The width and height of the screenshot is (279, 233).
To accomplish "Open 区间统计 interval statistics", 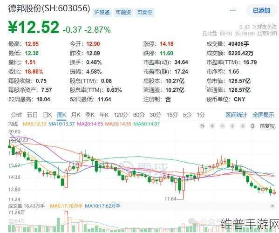I will click(x=236, y=115).
